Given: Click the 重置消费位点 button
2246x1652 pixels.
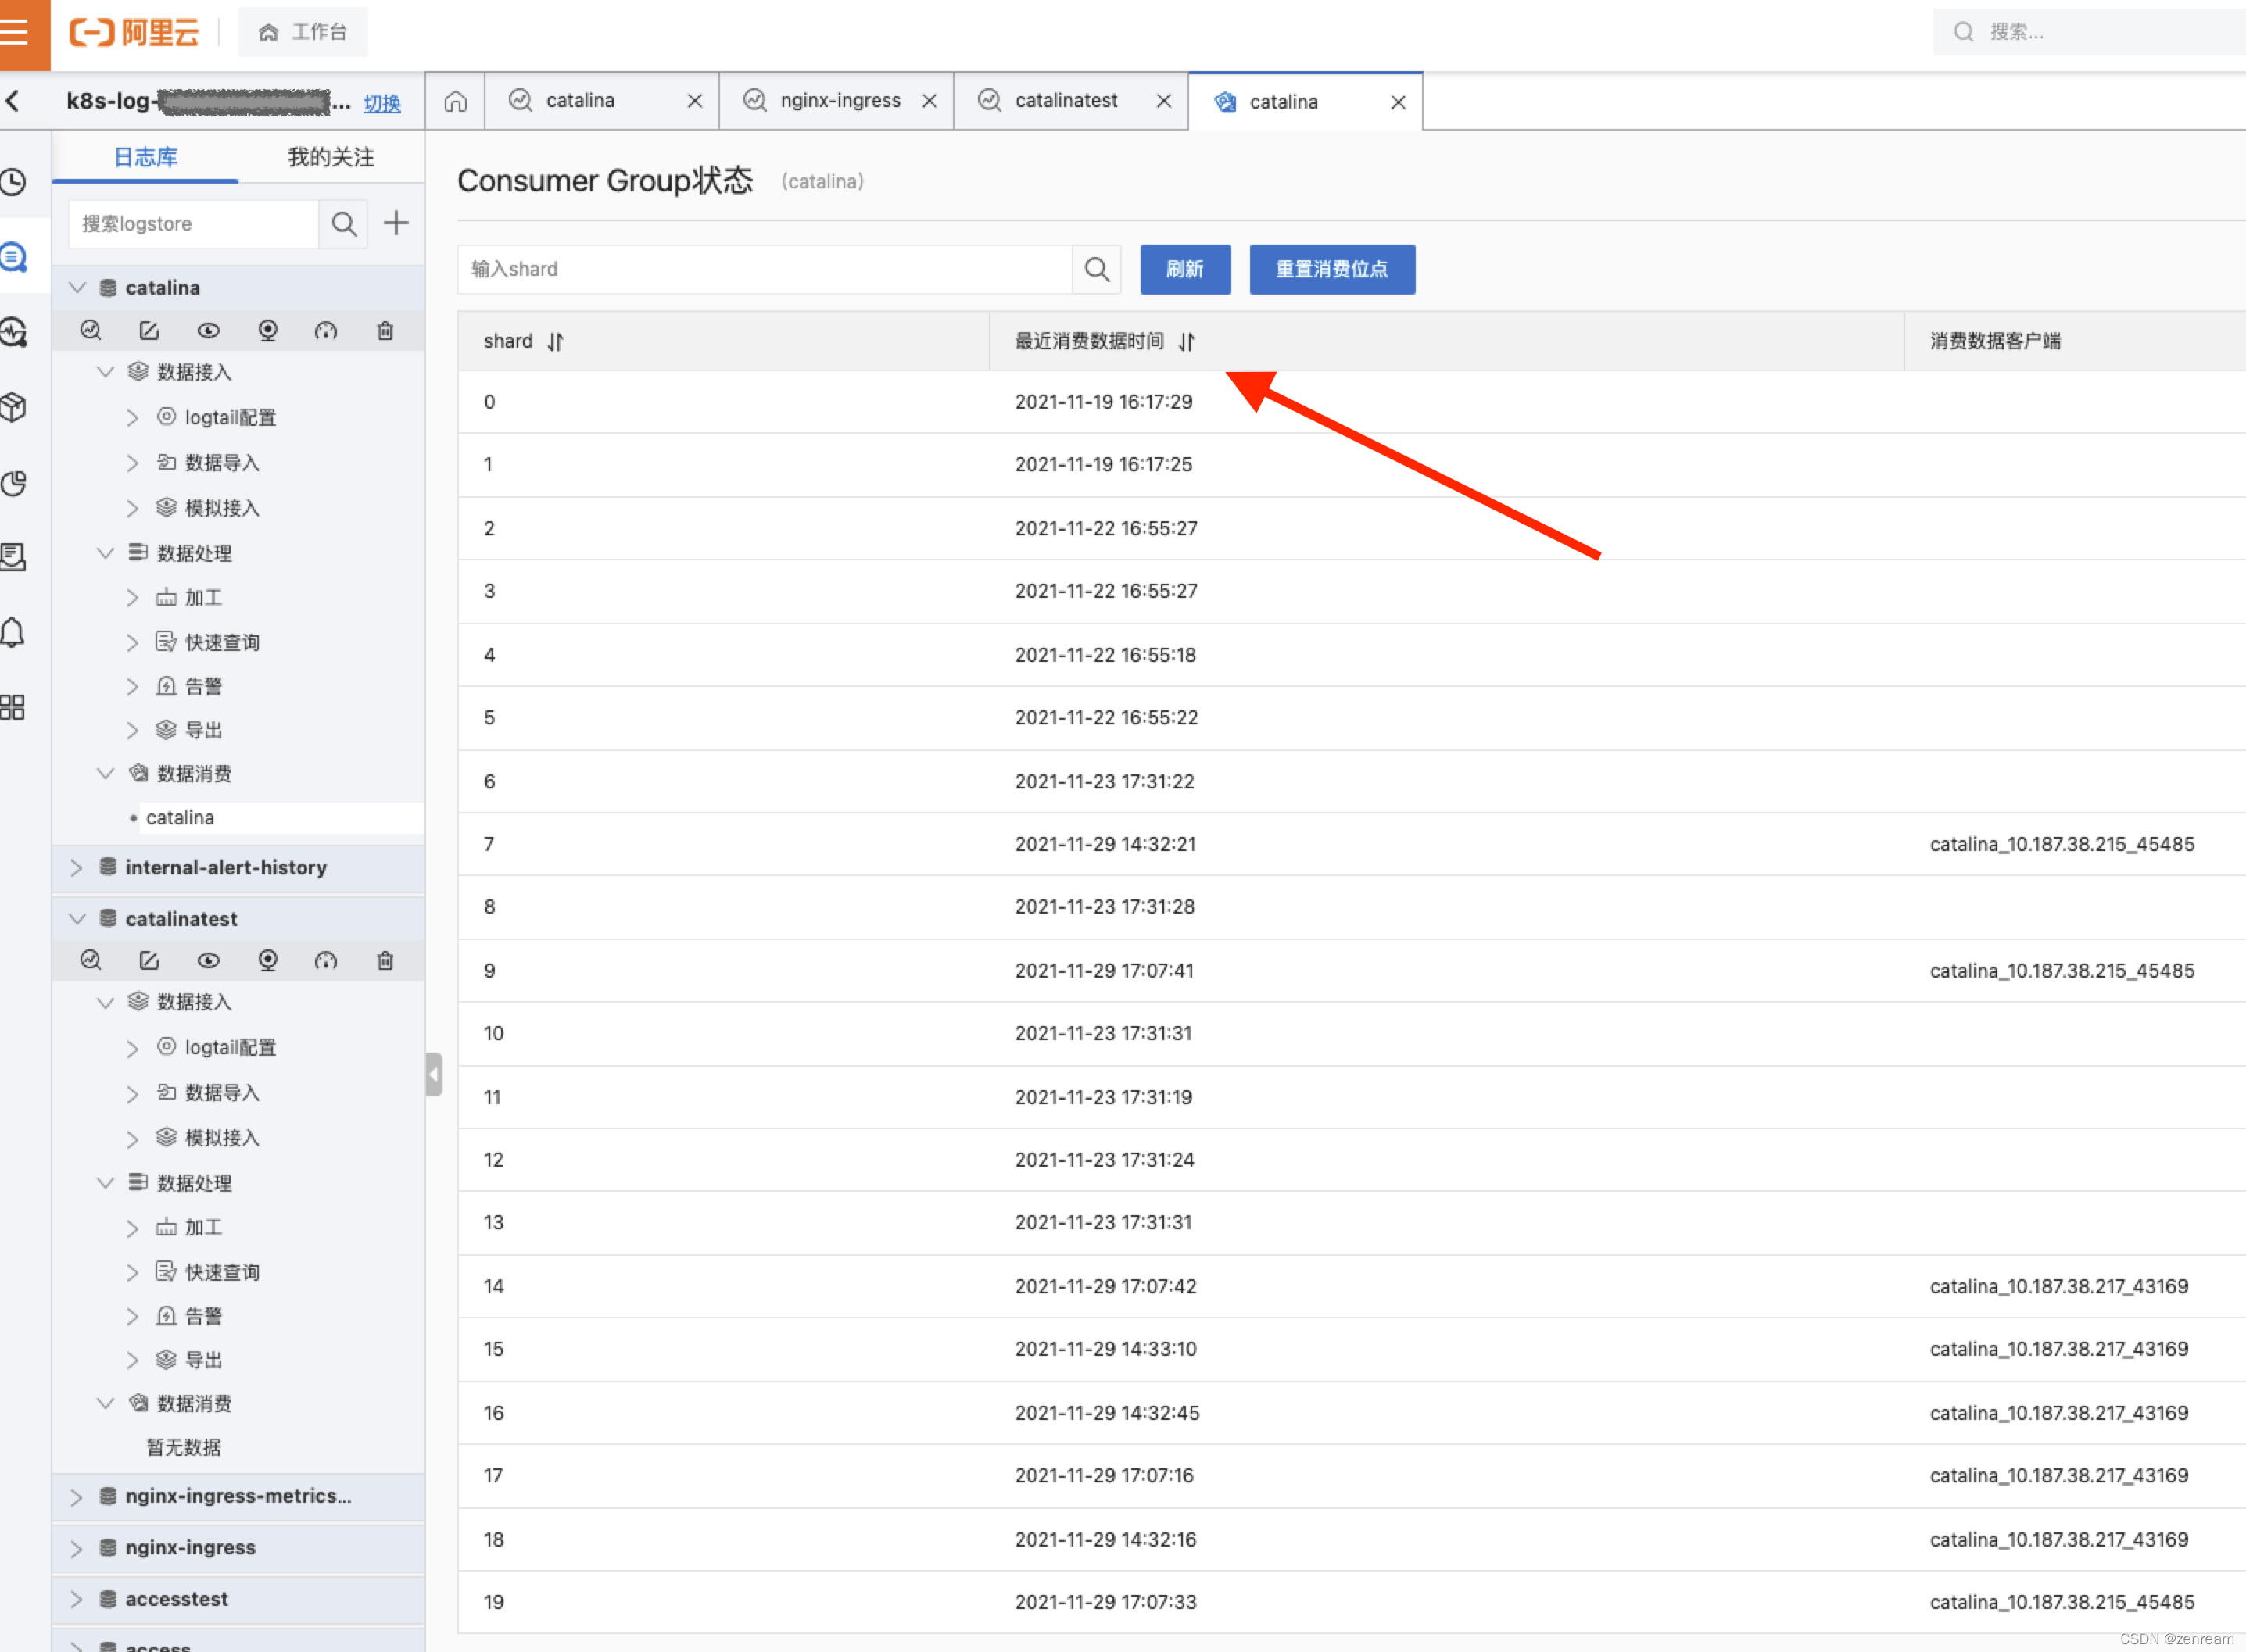Looking at the screenshot, I should coord(1331,269).
